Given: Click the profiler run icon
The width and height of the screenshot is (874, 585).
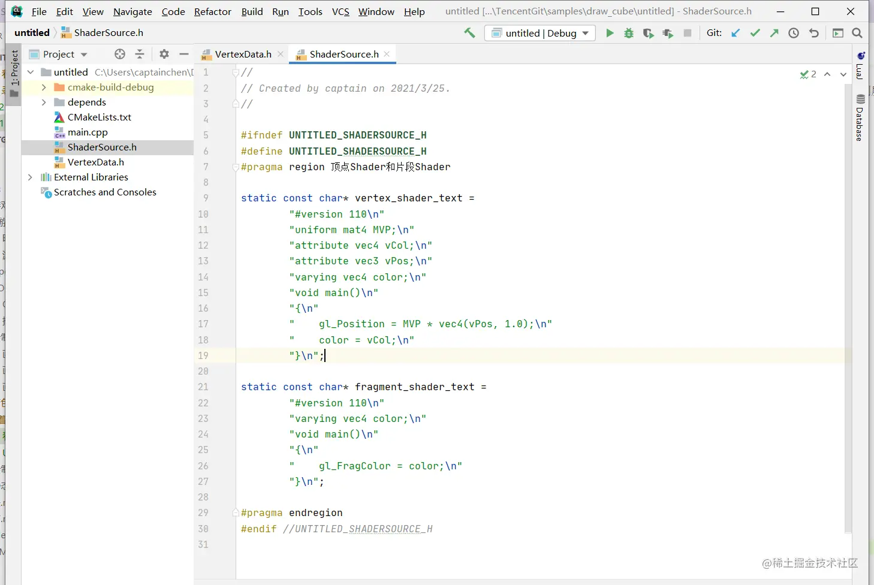Looking at the screenshot, I should click(668, 33).
